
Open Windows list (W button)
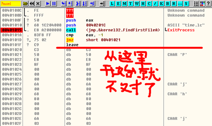[x=137, y=4]
